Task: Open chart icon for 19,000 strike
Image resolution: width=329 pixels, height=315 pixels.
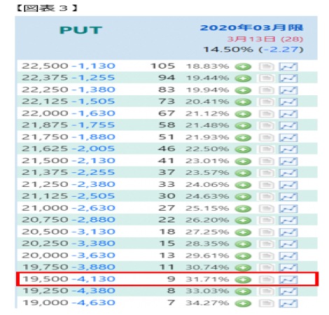Action: coord(288,303)
